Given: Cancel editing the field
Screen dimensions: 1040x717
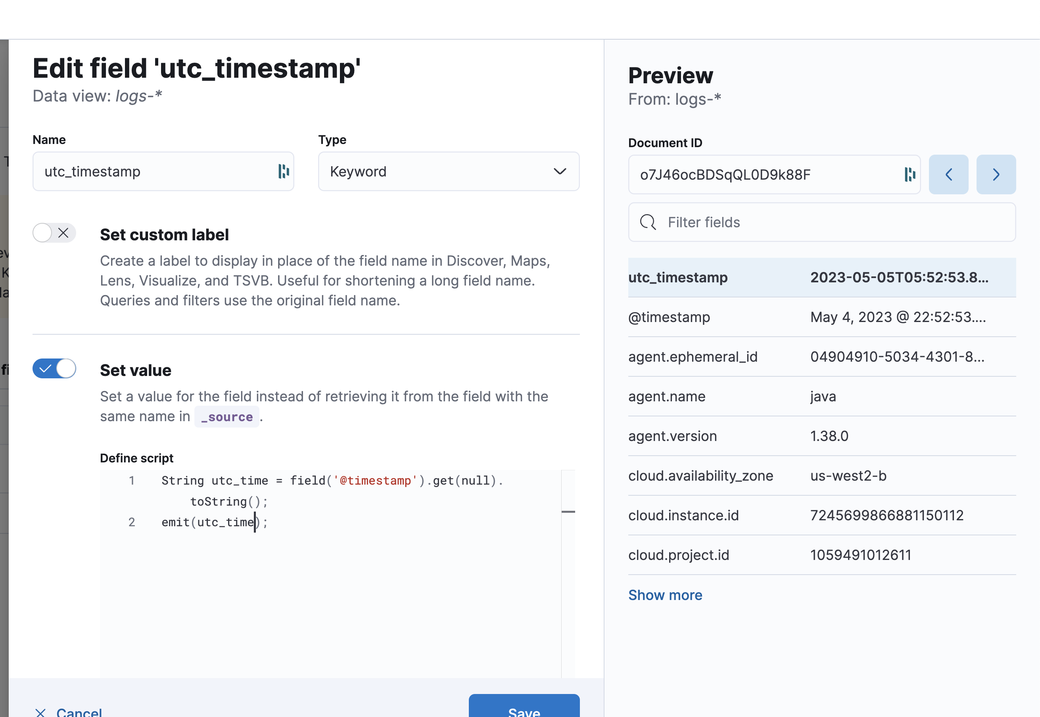Looking at the screenshot, I should pos(79,711).
